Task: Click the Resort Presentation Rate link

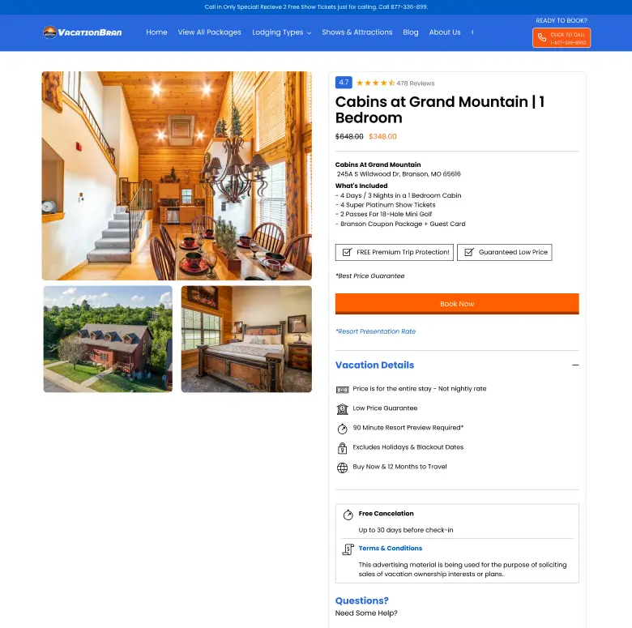Action: [x=376, y=331]
